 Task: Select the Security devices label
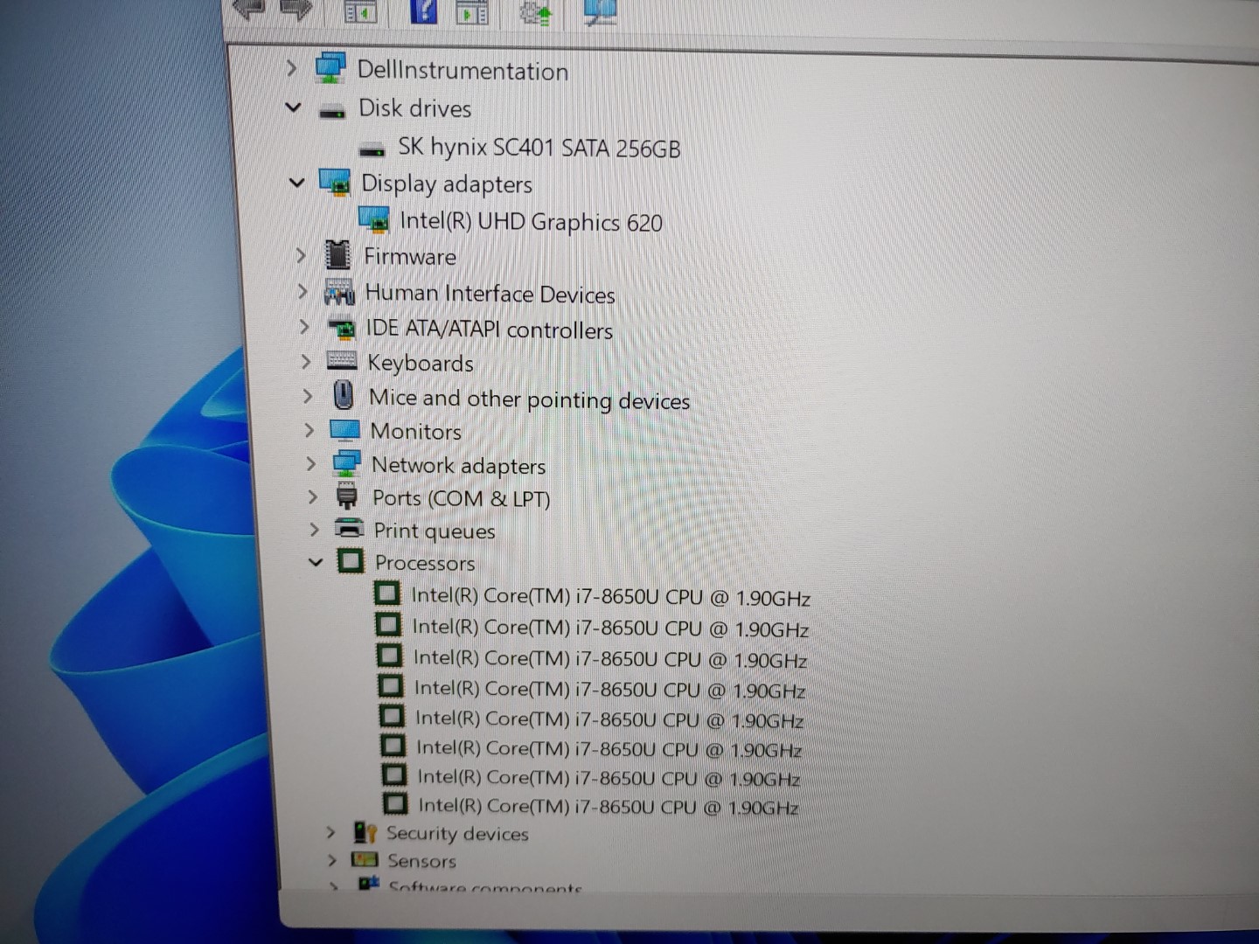(457, 833)
